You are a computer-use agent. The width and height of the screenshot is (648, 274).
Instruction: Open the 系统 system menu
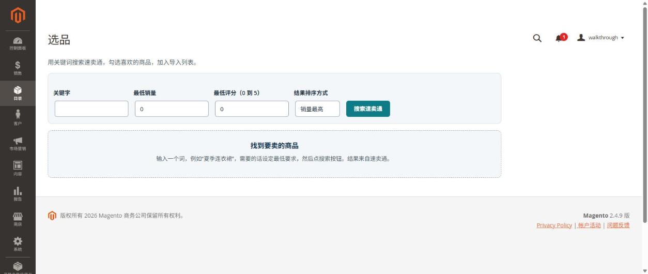18,244
